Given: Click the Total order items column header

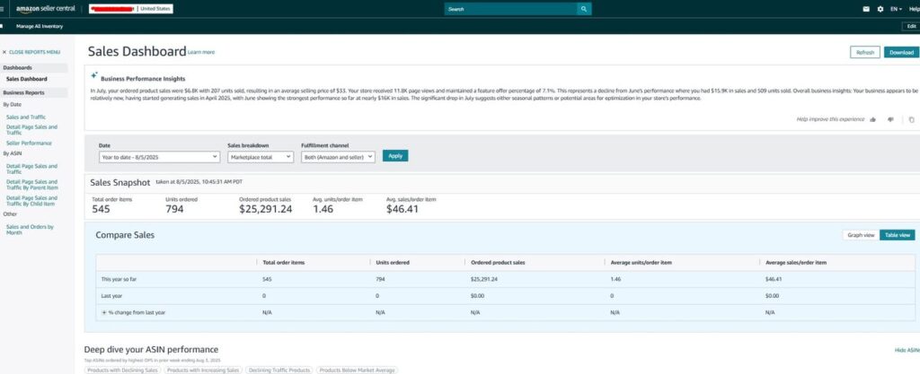Looking at the screenshot, I should point(283,263).
